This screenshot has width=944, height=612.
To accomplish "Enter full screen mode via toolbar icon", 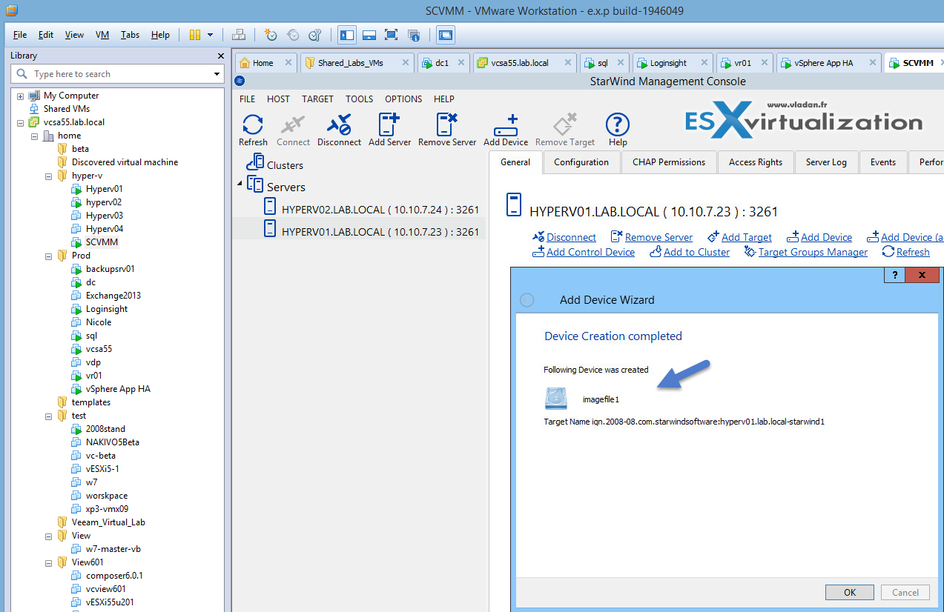I will tap(392, 35).
